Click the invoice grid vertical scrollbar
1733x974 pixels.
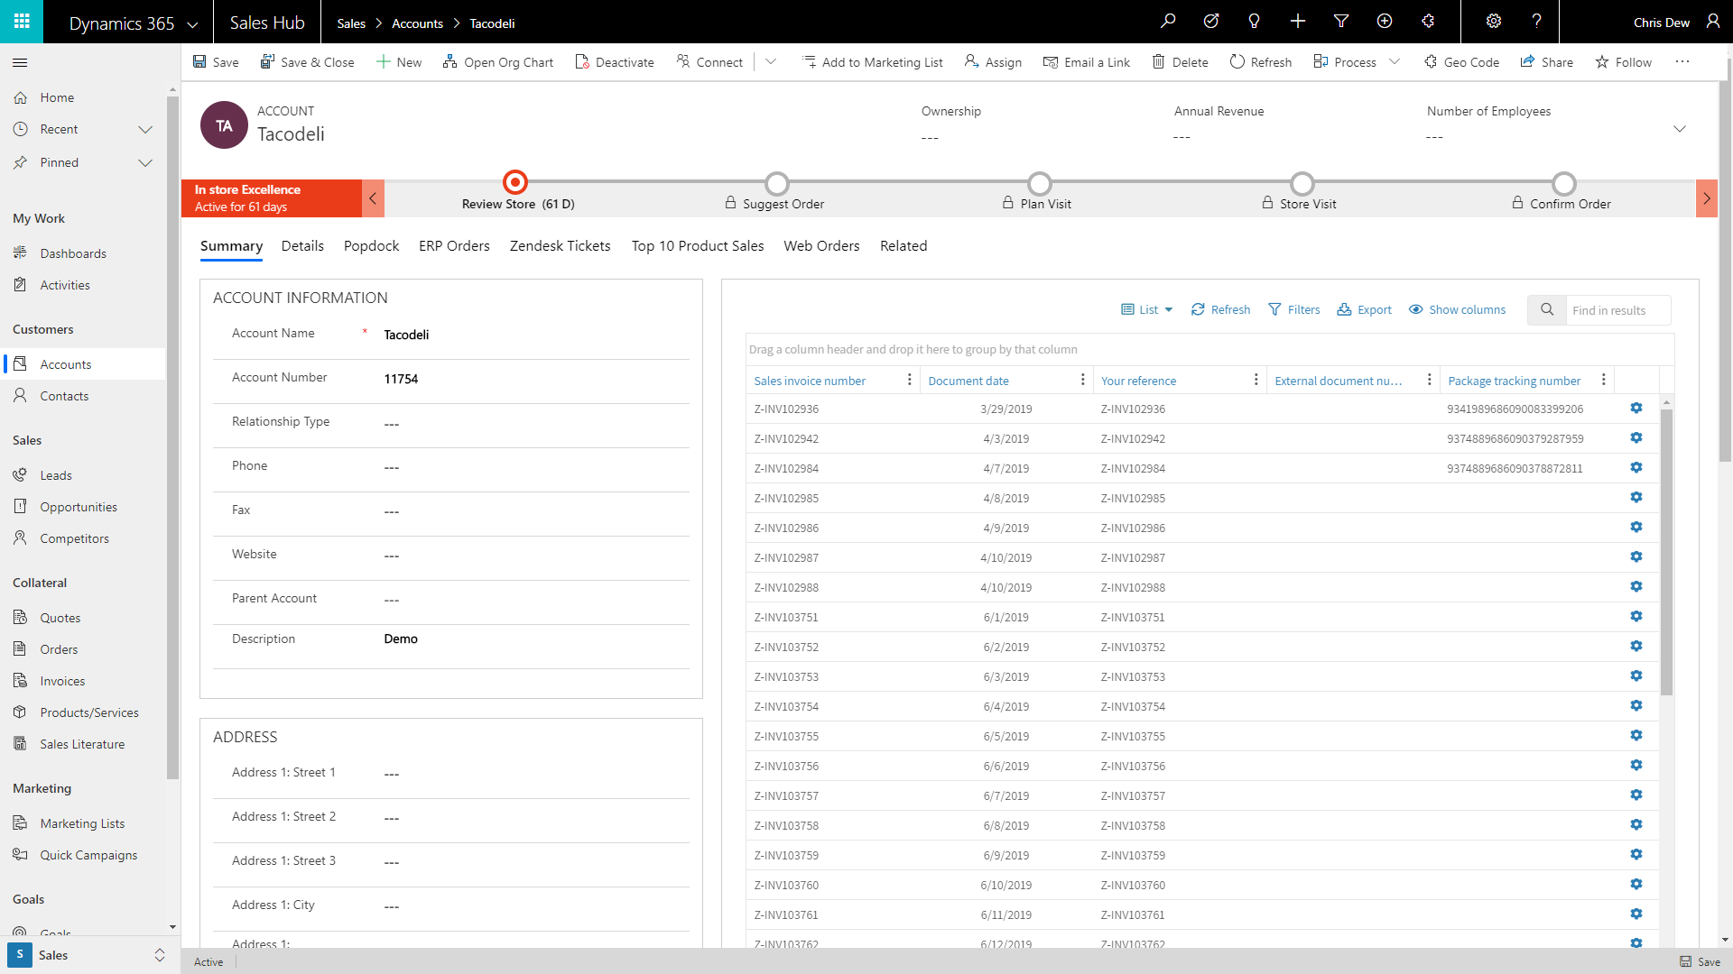tap(1666, 553)
